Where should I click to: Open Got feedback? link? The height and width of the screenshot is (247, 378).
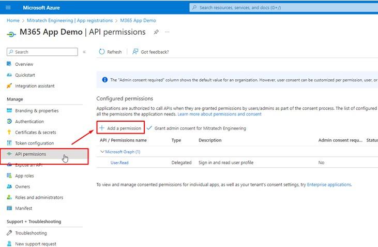point(150,52)
